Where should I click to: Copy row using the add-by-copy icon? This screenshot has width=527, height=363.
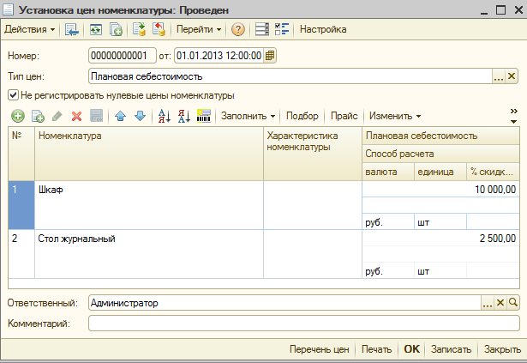click(38, 116)
